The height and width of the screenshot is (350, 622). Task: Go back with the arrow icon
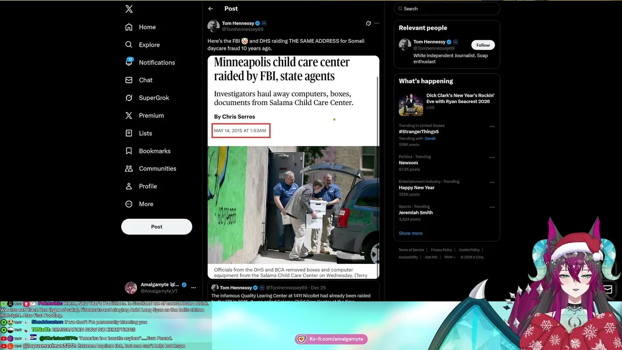coord(210,9)
